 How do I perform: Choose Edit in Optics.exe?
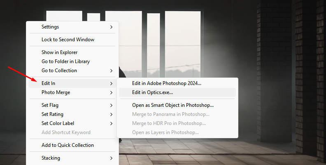[x=177, y=92]
